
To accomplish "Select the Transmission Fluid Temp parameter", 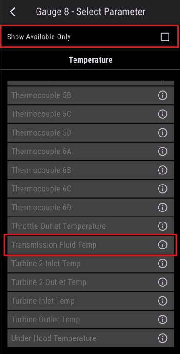I will (90, 245).
